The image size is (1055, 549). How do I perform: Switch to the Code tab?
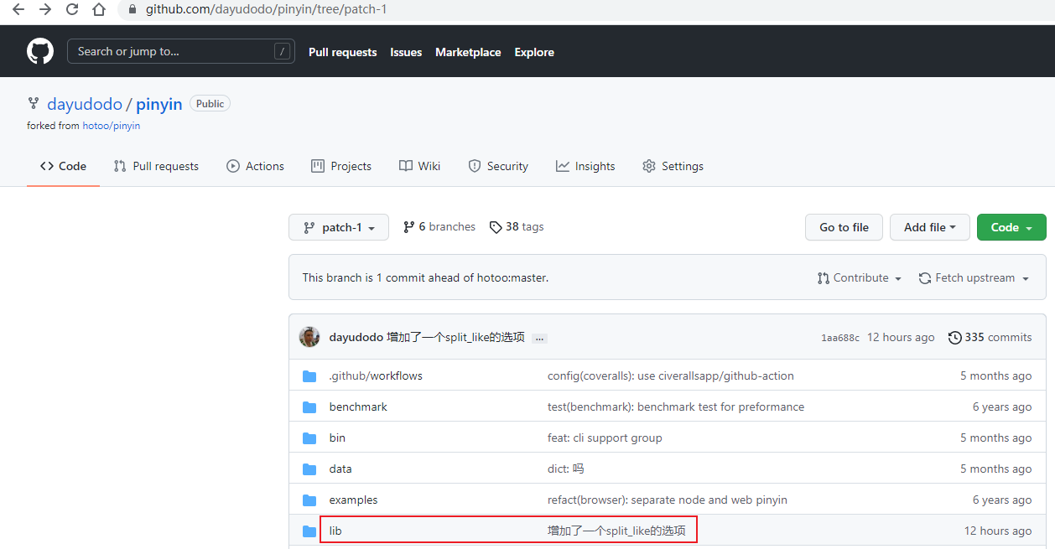[x=63, y=166]
